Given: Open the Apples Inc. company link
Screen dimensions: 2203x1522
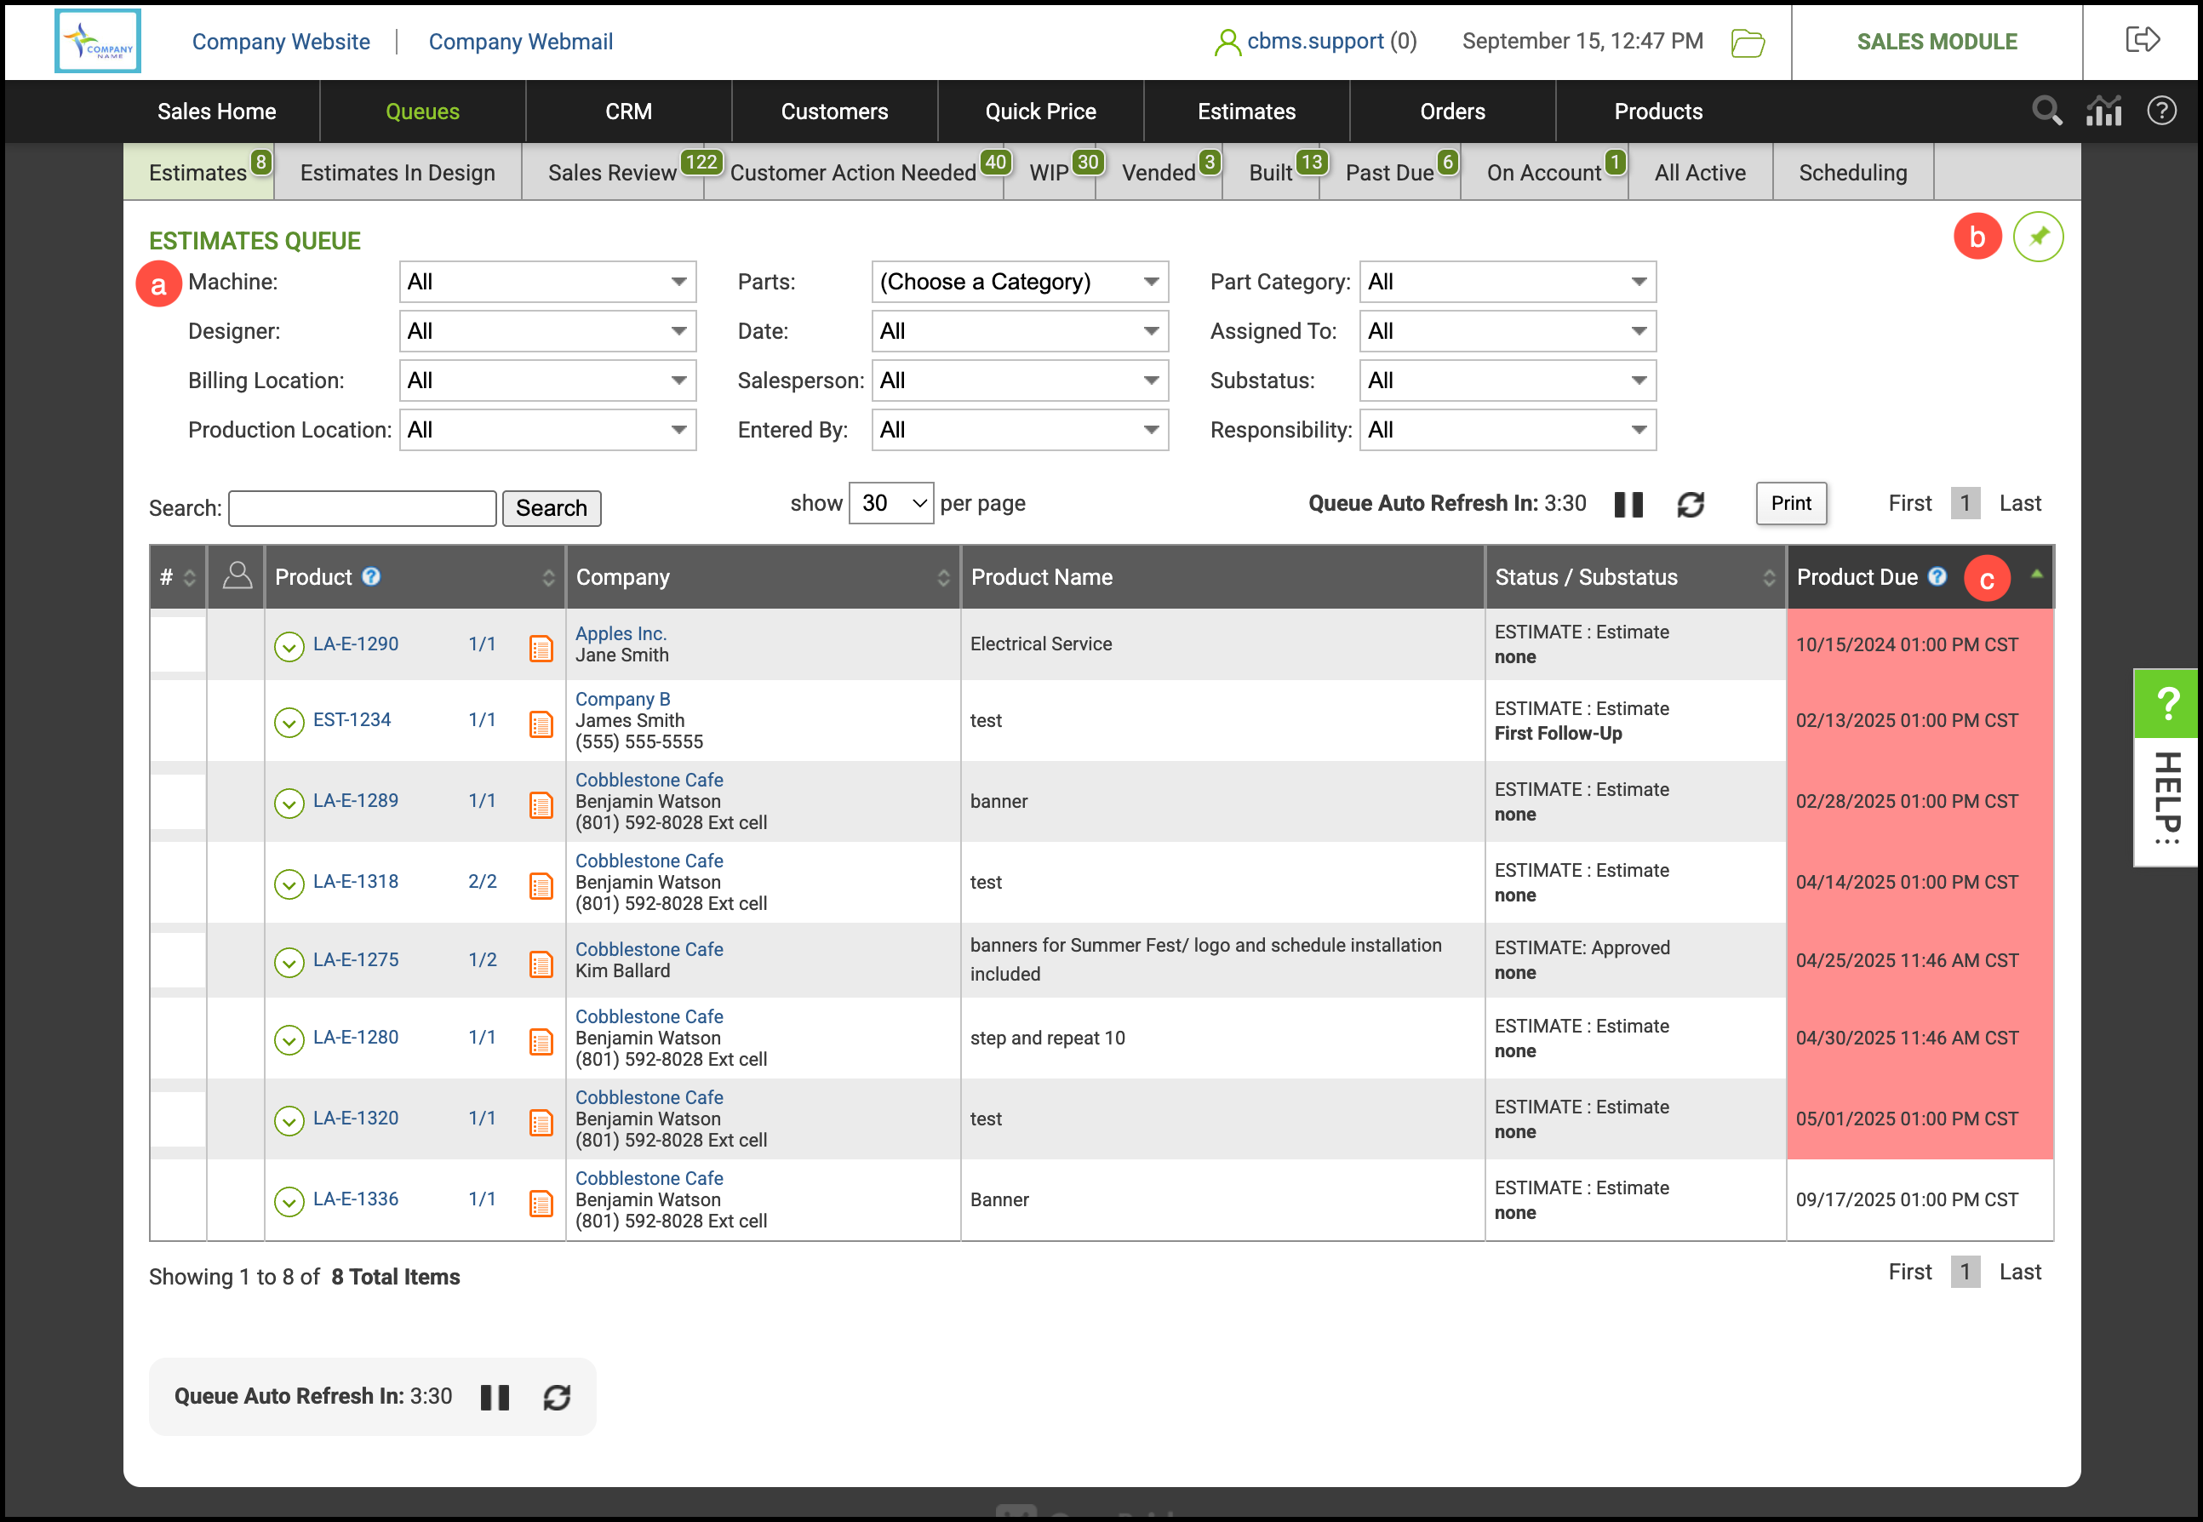Looking at the screenshot, I should coord(620,633).
